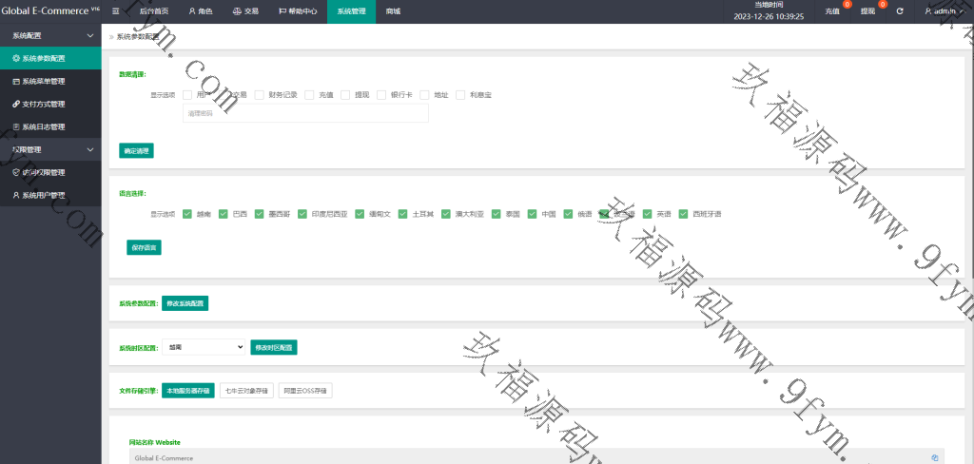Uncheck the 越南 language checkbox

point(187,214)
